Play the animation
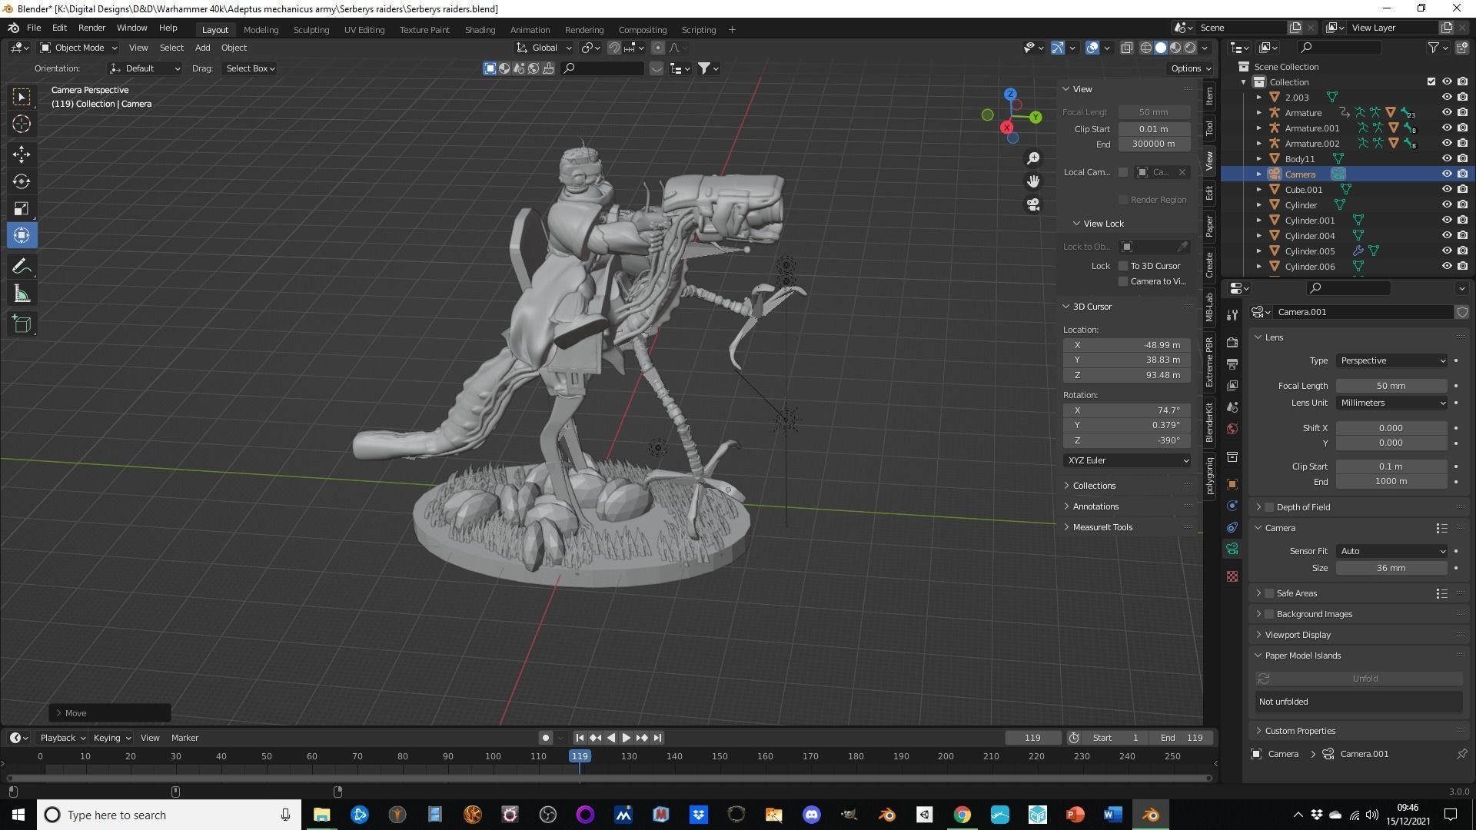 626,738
